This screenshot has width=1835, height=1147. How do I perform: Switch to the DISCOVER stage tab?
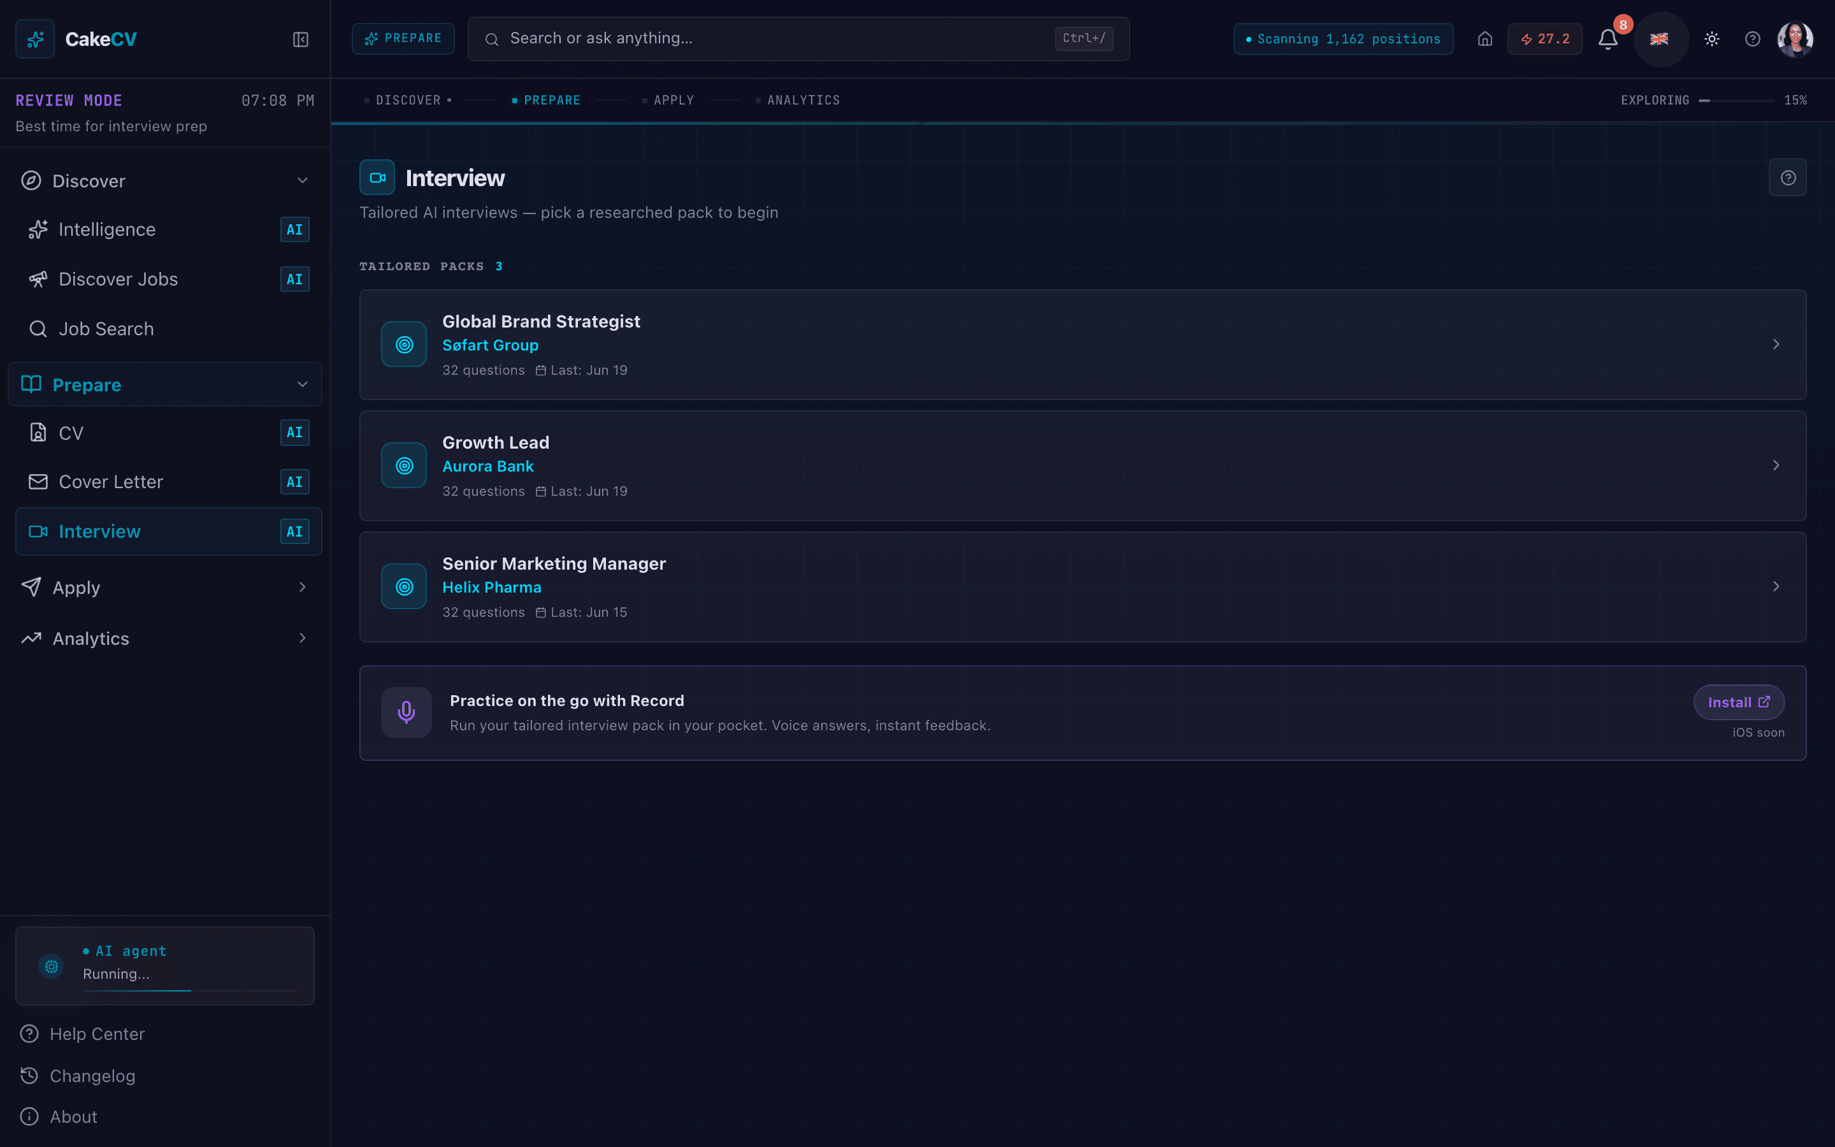[x=408, y=100]
